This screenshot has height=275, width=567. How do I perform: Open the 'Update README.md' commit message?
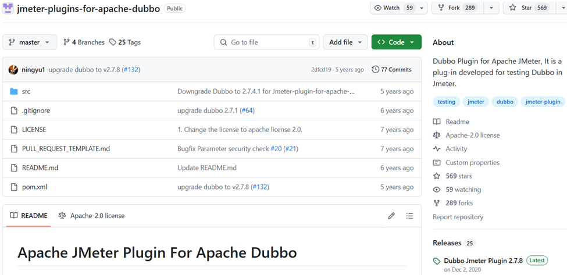[x=207, y=168]
